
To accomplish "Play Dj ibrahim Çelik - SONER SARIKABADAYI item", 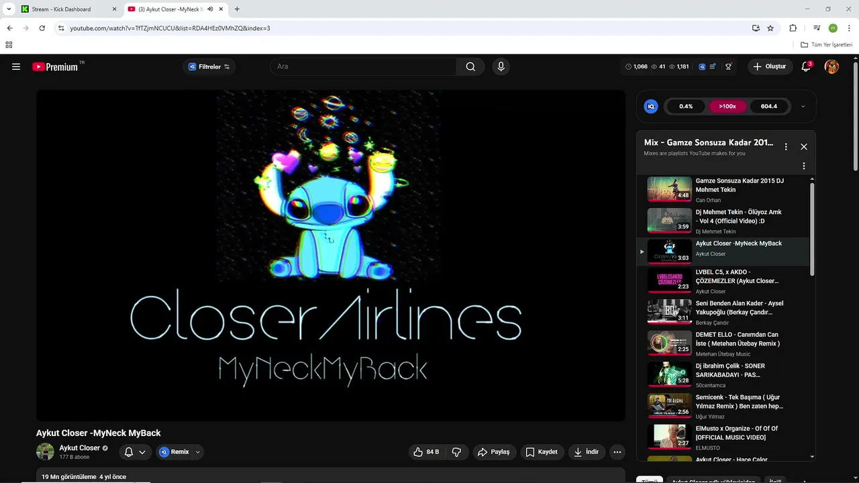I will coord(723,375).
